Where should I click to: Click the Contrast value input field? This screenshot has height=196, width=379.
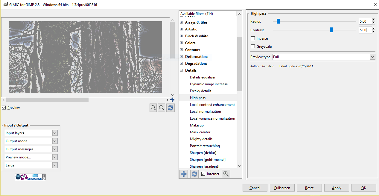coord(365,30)
